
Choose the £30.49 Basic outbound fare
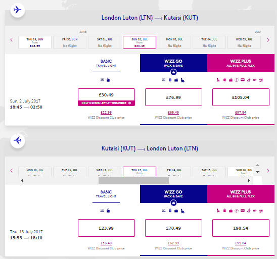pyautogui.click(x=106, y=95)
